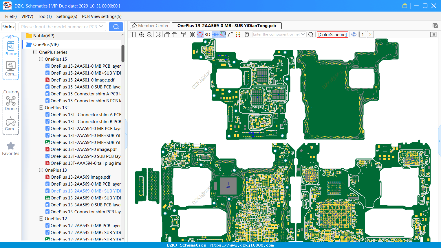
Task: Open the pop-out window icon near tab
Action: coord(435,26)
